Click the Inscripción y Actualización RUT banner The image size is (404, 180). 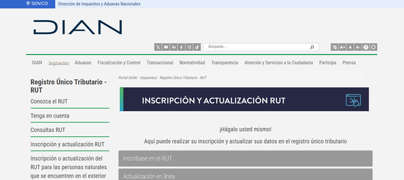(244, 99)
